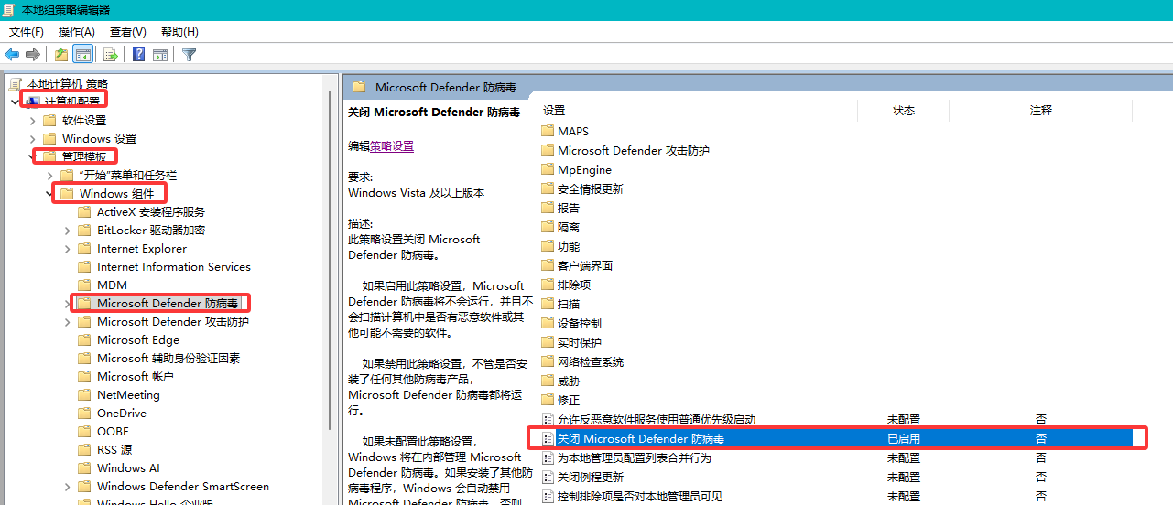Open the 帮助(H) menu
Image resolution: width=1173 pixels, height=505 pixels.
(x=179, y=32)
